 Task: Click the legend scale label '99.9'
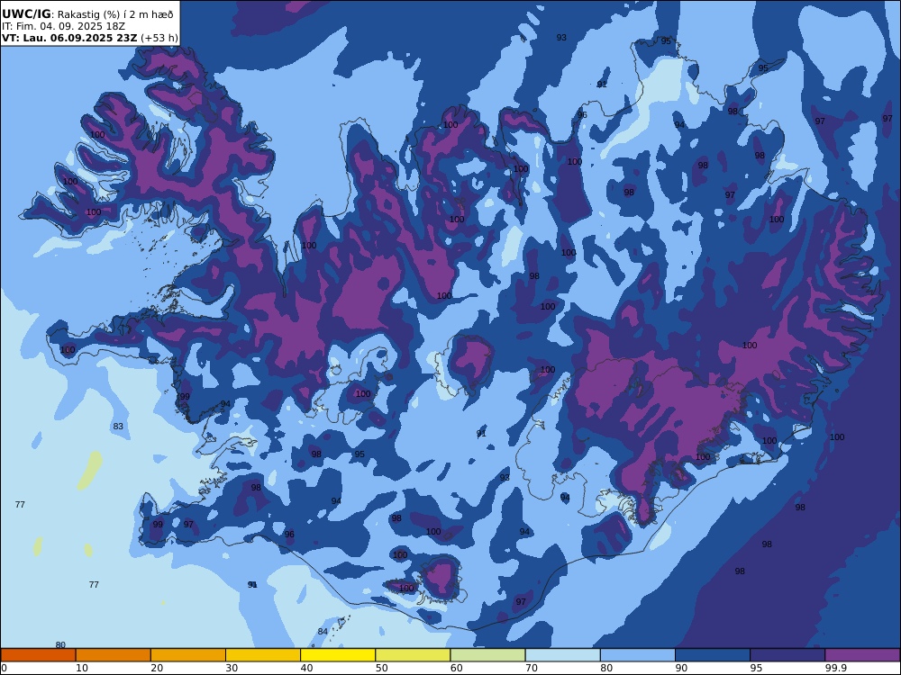tap(835, 668)
